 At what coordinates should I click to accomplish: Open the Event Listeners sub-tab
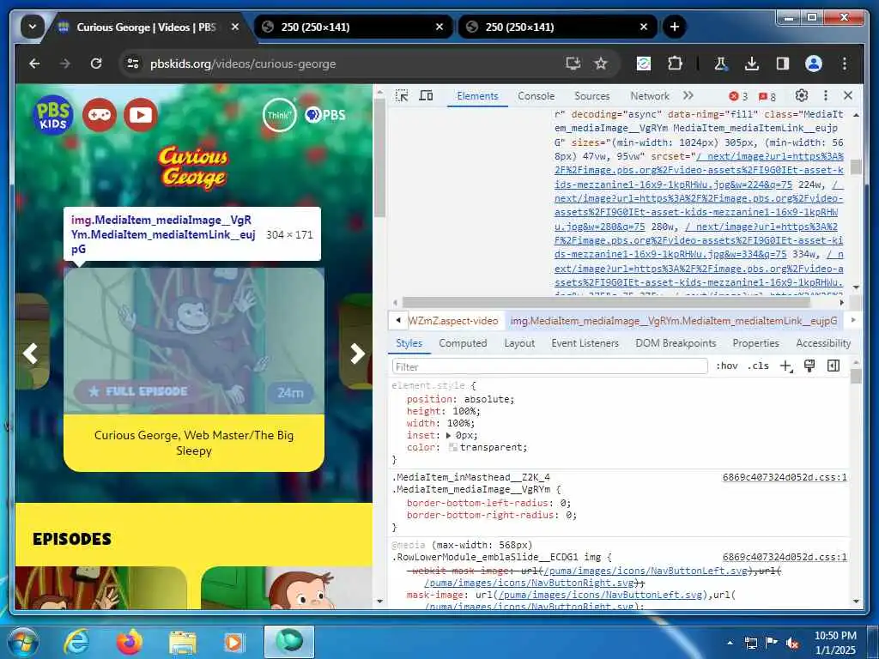585,343
